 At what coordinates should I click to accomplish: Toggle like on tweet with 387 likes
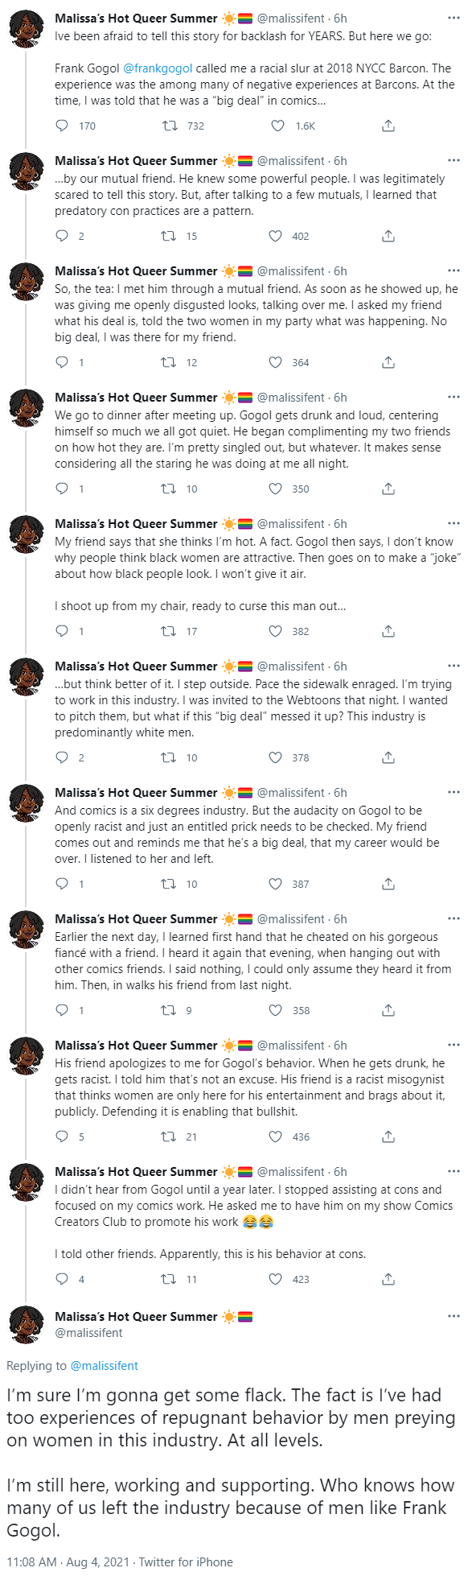[276, 884]
